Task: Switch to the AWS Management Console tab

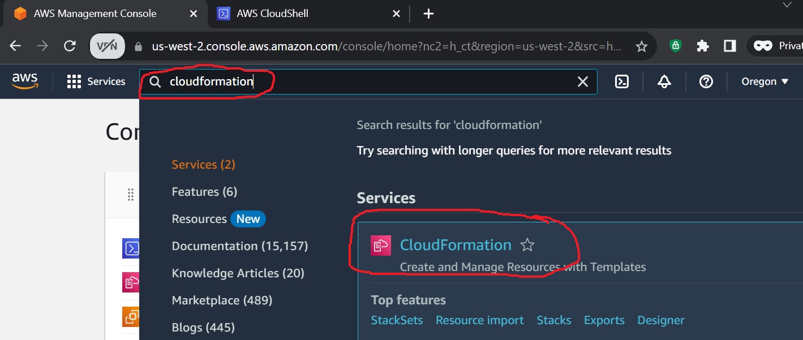Action: click(x=105, y=14)
